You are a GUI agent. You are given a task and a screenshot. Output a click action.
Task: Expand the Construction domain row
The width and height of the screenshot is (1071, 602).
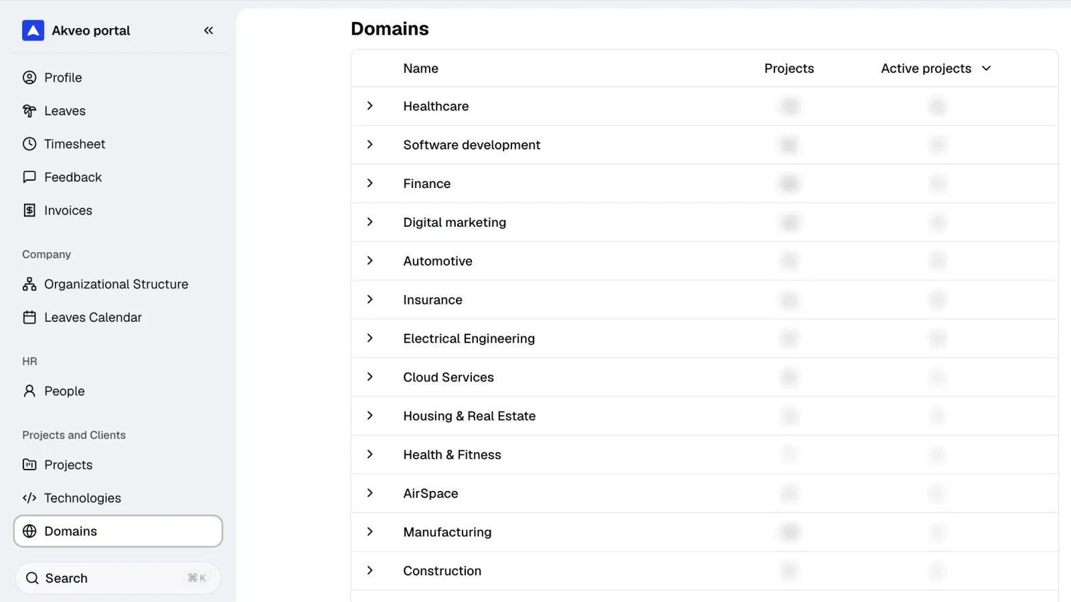click(x=370, y=571)
